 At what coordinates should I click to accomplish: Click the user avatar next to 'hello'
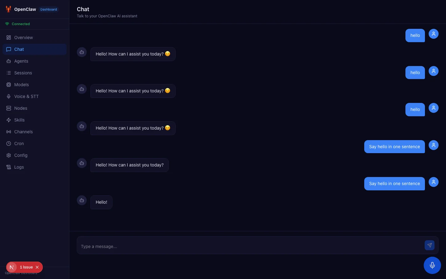(434, 34)
